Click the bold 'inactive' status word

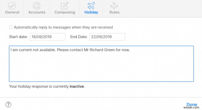[77, 86]
